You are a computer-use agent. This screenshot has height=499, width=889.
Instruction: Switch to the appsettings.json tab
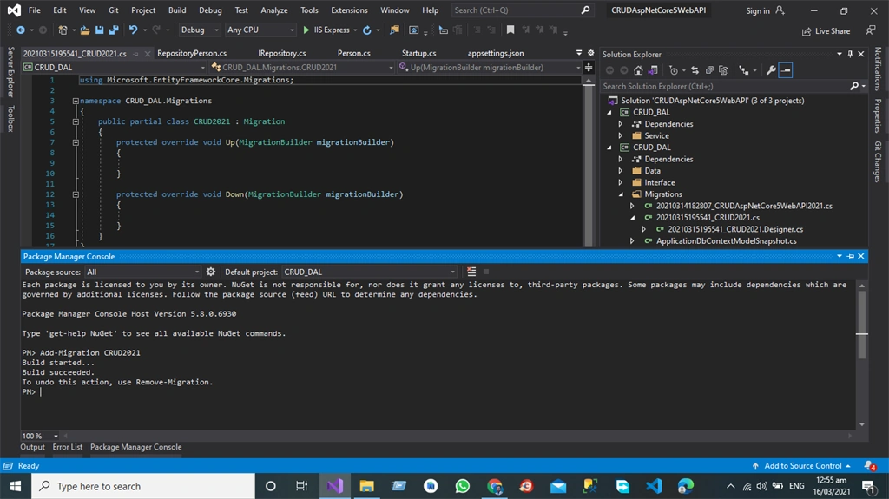point(496,53)
